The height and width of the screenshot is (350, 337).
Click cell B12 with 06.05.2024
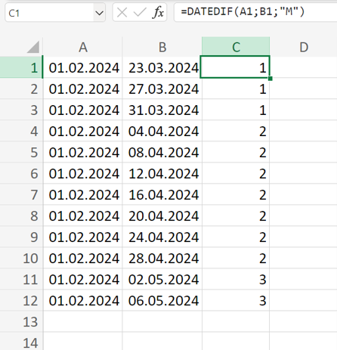(x=162, y=300)
